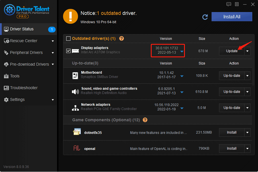Tick the select-all Outdated drivers checkbox
The image size is (258, 172).
pyautogui.click(x=68, y=38)
